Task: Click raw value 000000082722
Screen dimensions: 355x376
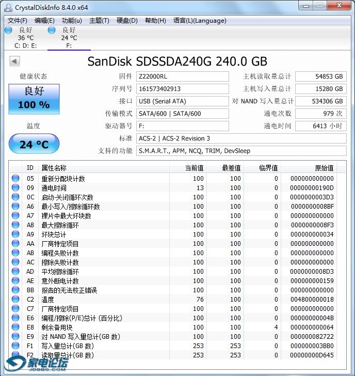Action: pos(312,337)
